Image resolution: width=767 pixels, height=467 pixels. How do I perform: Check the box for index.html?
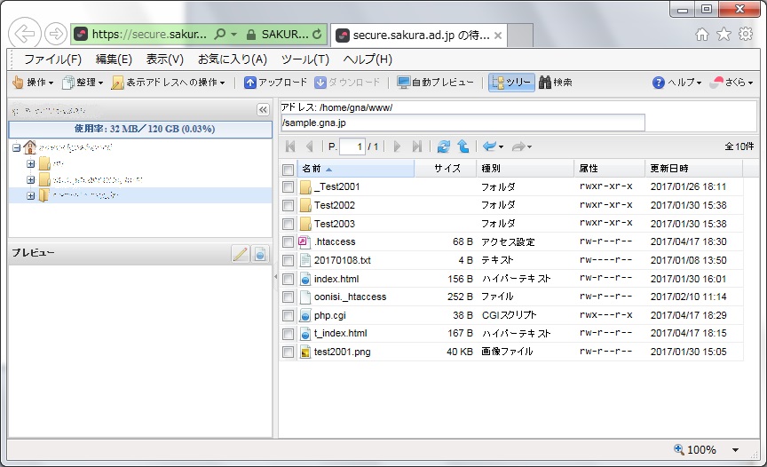pos(288,279)
